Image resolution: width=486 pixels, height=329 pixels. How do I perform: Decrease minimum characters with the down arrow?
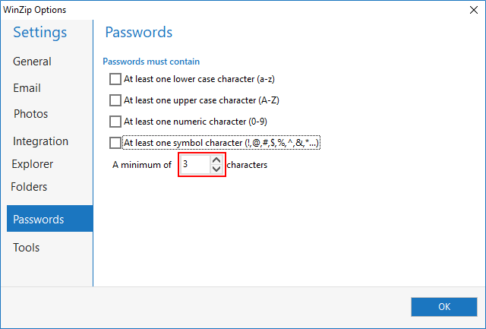coord(216,169)
